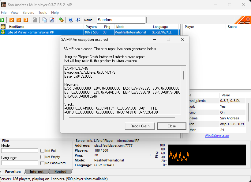Switch to the Favorites tab
251x182 pixels.
13,172
